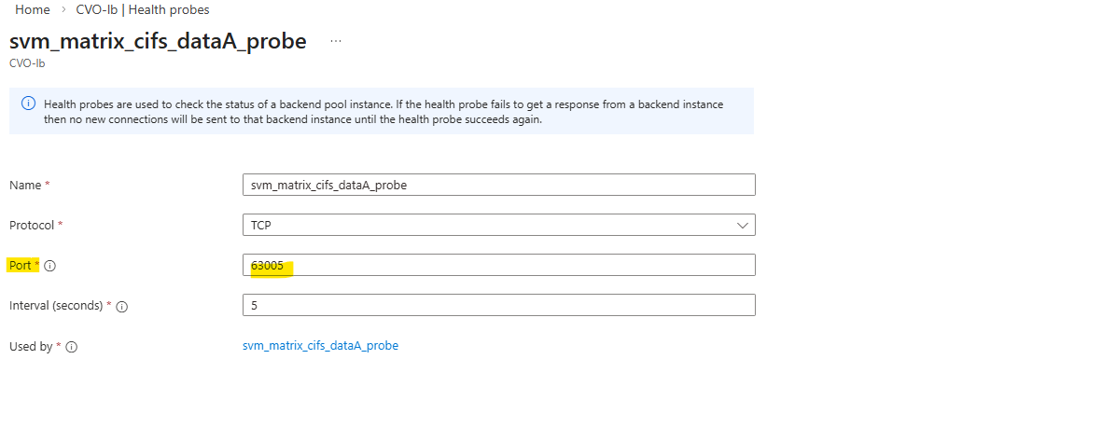Click into the Port field showing 63005
The image size is (1115, 442).
(498, 266)
